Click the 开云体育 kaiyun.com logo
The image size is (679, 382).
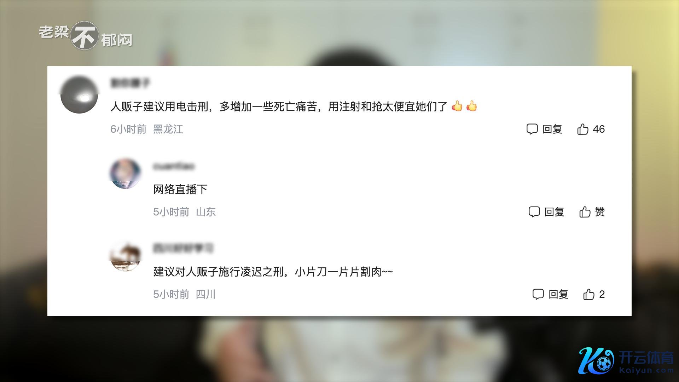click(x=626, y=361)
